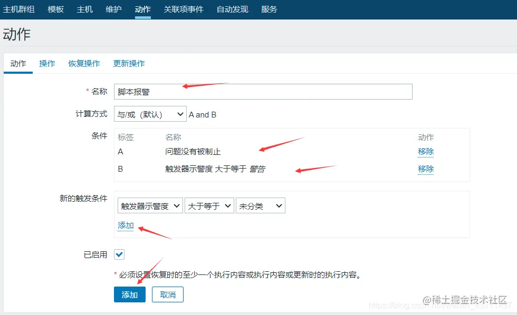
Task: Open the 主机 menu item
Action: 84,9
